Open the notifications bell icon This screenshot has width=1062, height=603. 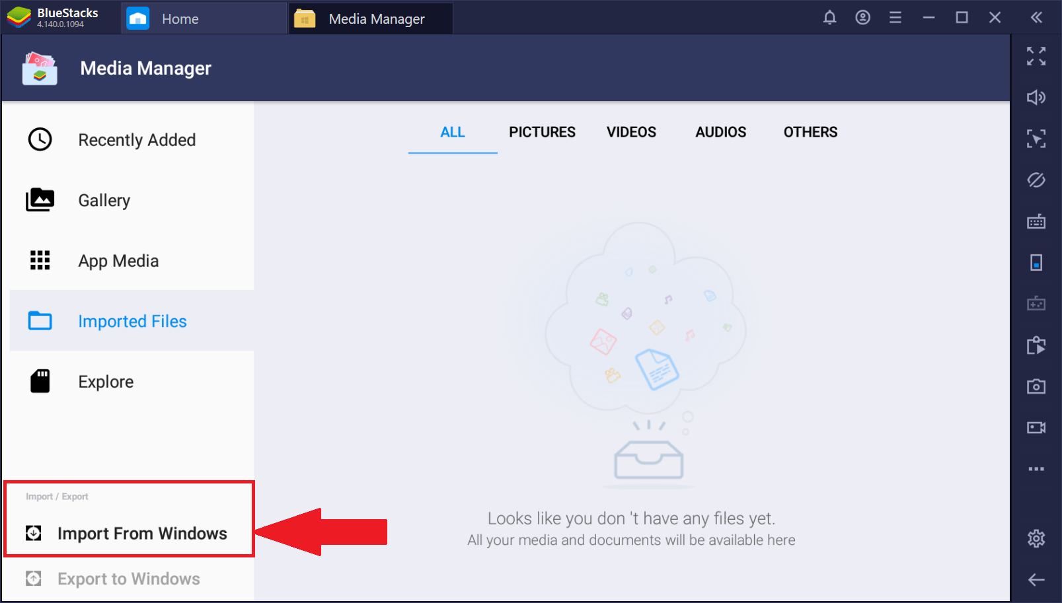[829, 18]
